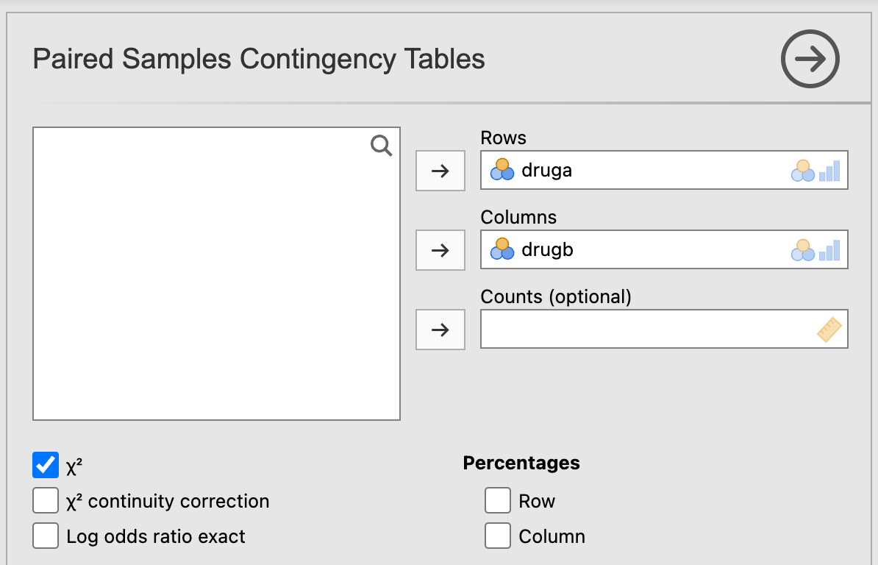Disable the χ² checkbox
The height and width of the screenshot is (565, 878).
(x=46, y=465)
